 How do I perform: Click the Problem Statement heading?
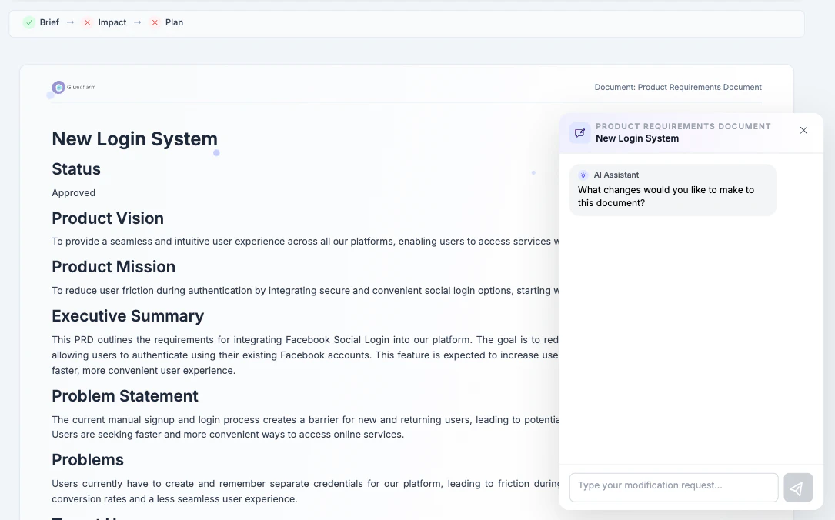click(x=125, y=396)
